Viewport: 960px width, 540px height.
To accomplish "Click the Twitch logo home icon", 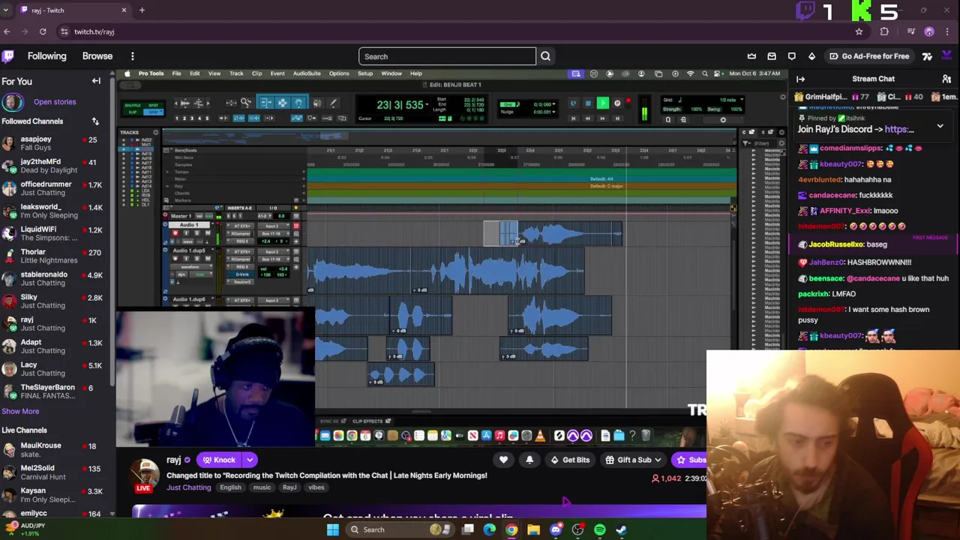I will click(x=8, y=56).
